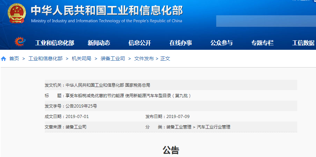Open 信息公开 nav menu
Image resolution: width=316 pixels, height=157 pixels.
coord(140,43)
